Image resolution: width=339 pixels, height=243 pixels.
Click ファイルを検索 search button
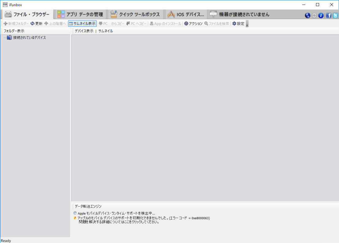coord(217,23)
